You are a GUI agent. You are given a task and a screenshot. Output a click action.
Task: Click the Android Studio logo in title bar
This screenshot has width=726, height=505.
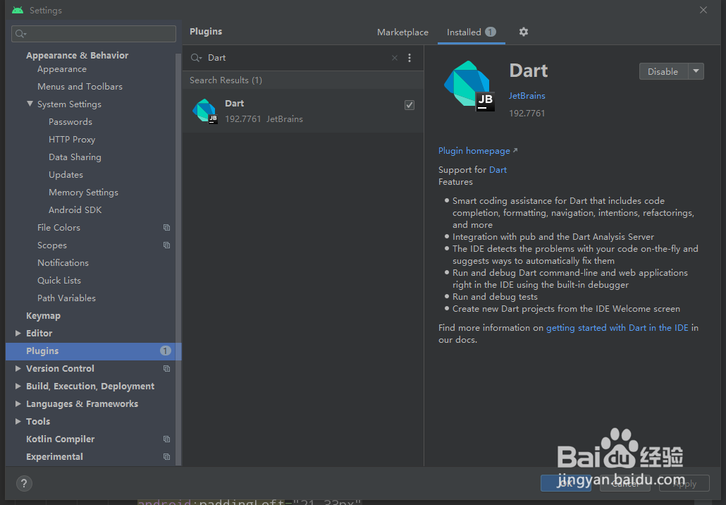[x=18, y=10]
